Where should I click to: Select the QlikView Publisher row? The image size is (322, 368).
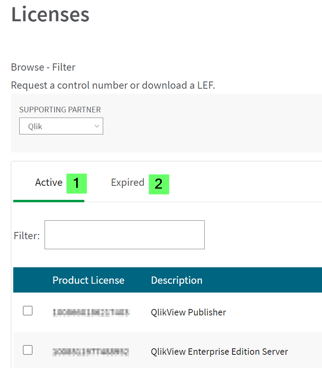(x=188, y=312)
